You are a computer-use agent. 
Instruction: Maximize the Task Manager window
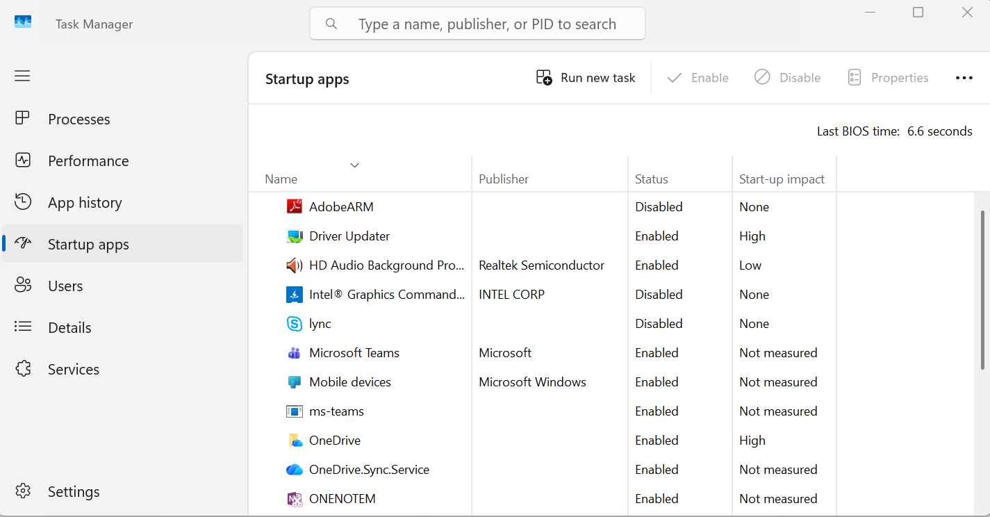[918, 13]
